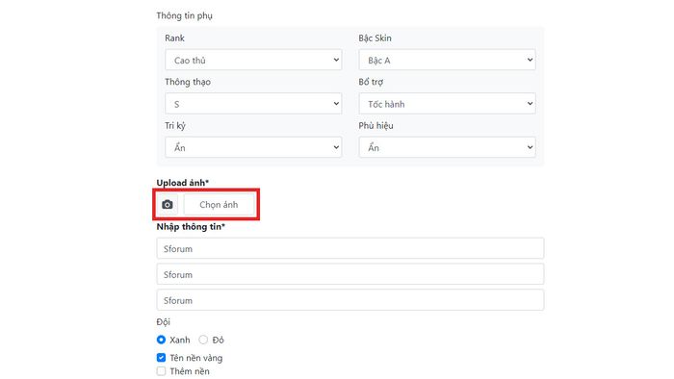Click the third Sforum input field
674x379 pixels.
coord(350,300)
